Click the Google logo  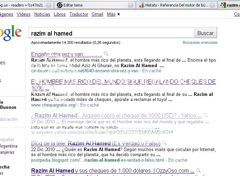[10, 33]
